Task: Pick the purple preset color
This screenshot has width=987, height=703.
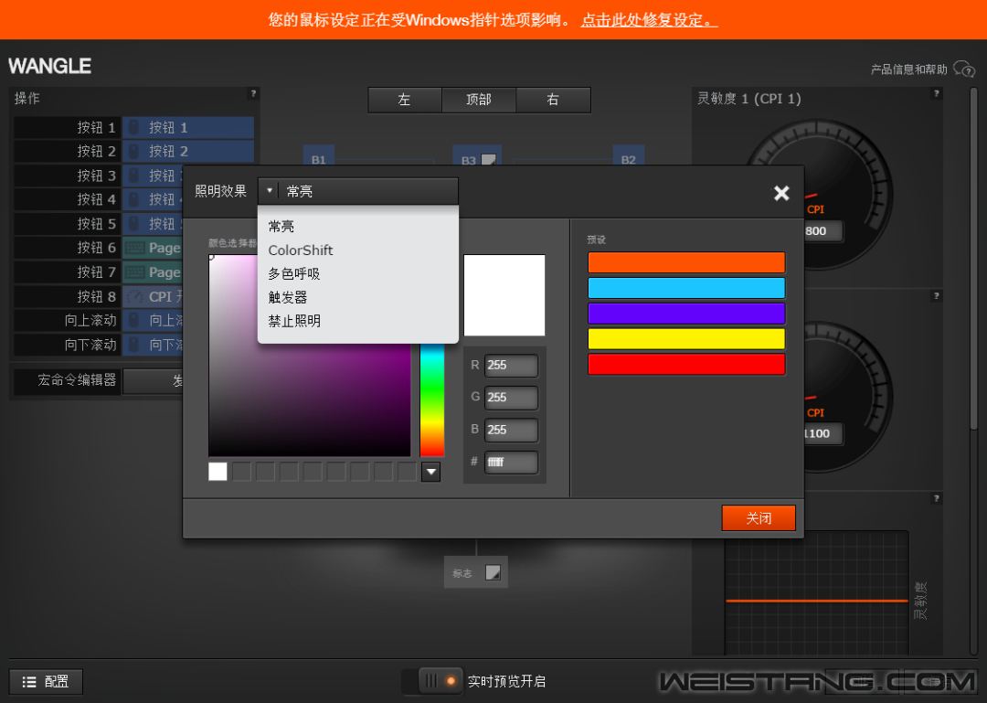Action: (x=686, y=313)
